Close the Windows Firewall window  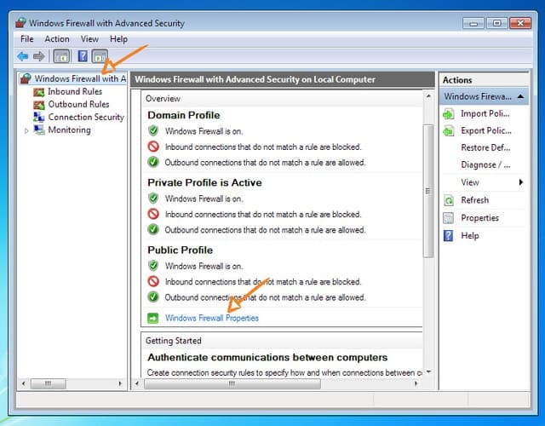[520, 23]
